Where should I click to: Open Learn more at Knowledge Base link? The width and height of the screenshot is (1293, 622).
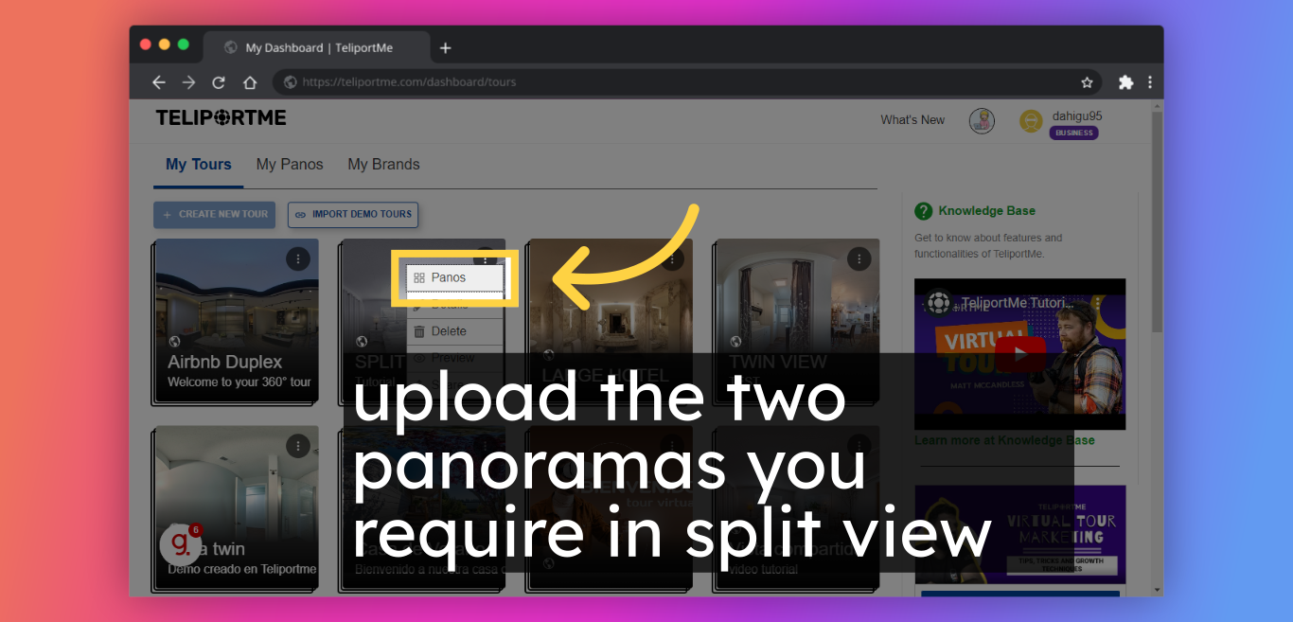pyautogui.click(x=1004, y=440)
